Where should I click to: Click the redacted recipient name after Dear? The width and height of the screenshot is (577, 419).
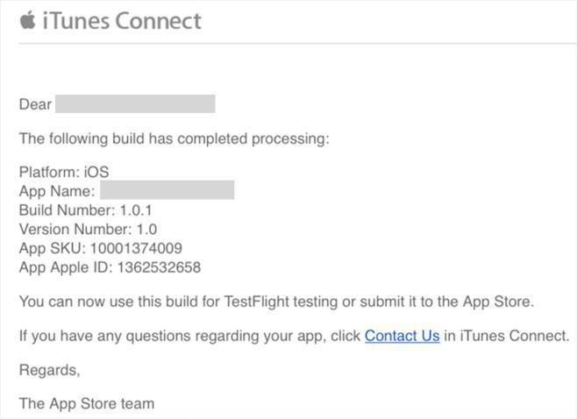[135, 104]
